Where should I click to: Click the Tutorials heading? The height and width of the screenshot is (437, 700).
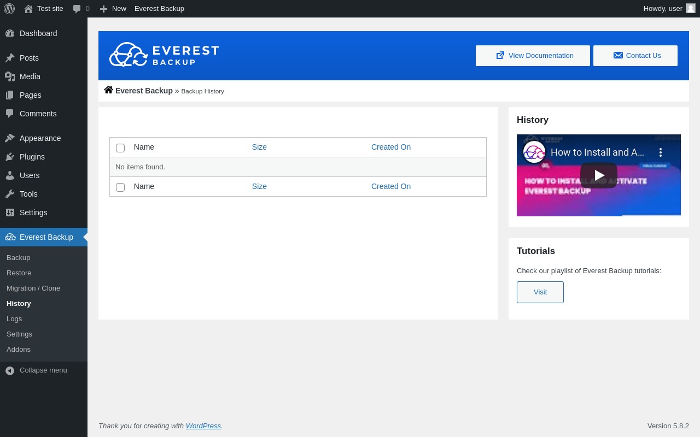pyautogui.click(x=536, y=251)
